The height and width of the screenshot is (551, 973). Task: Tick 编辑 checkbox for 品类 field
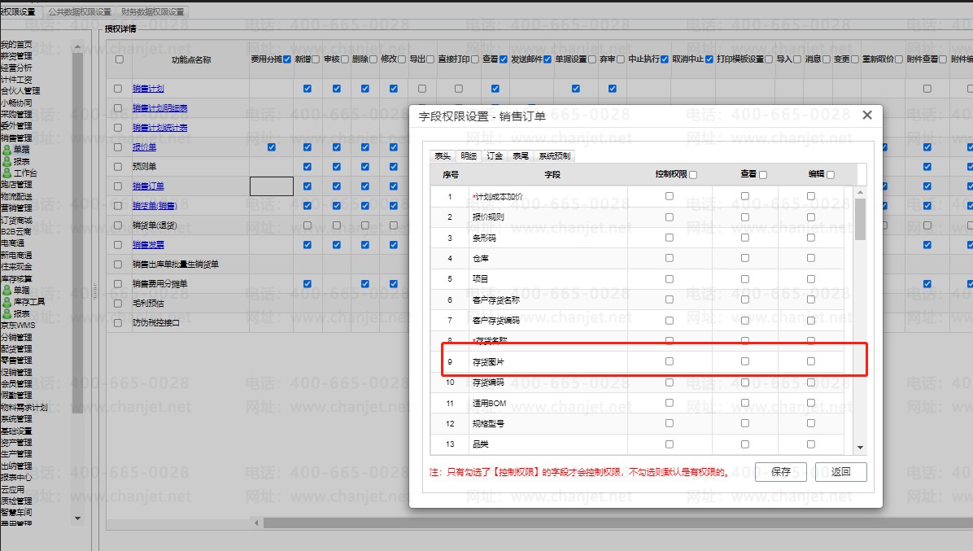tap(810, 444)
